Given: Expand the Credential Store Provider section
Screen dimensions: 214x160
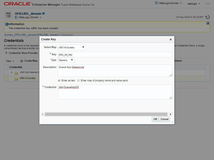Looking at the screenshot, I should [6, 53].
